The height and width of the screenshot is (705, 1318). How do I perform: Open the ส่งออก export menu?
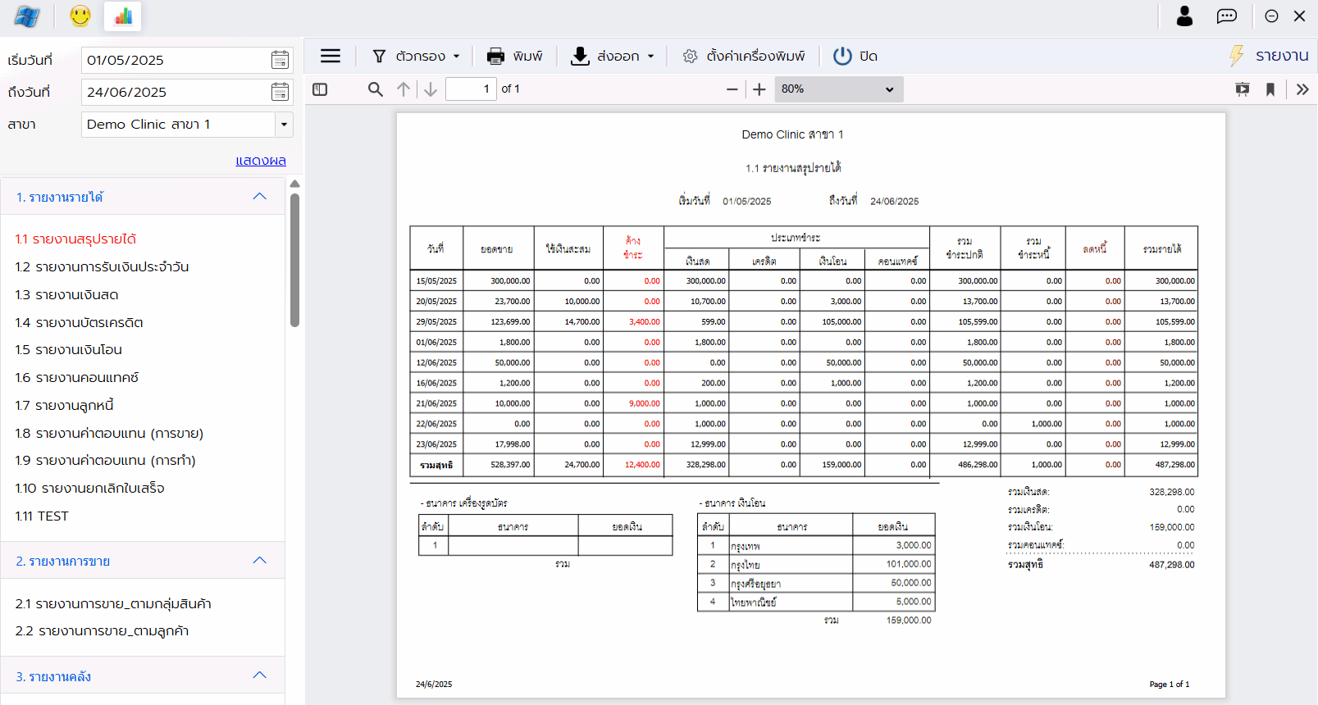[x=613, y=56]
